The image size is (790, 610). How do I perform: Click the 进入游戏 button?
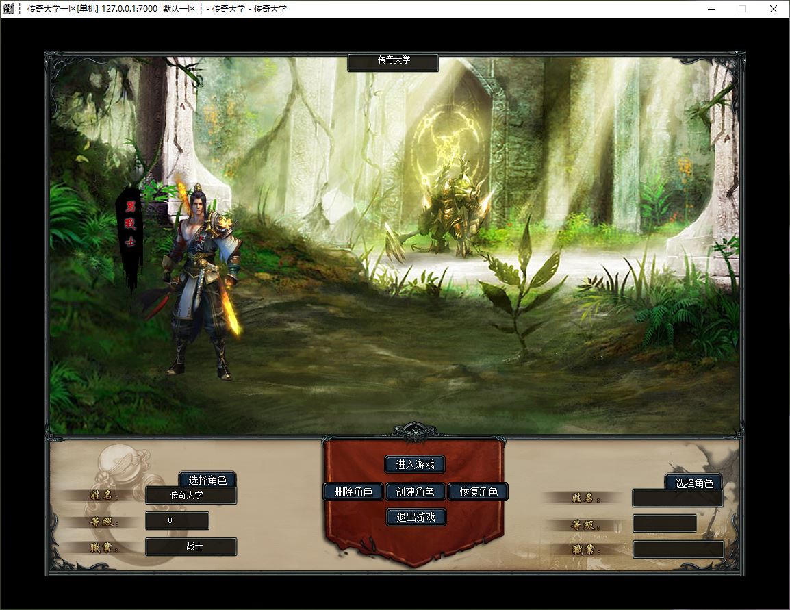tap(415, 464)
